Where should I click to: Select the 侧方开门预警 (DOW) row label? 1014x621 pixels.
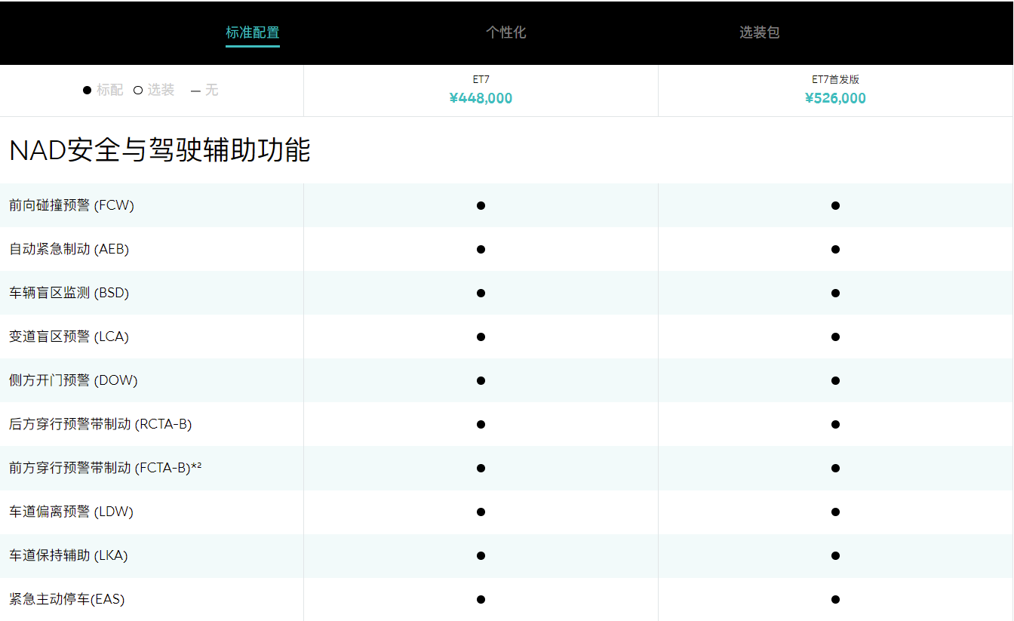coord(73,380)
